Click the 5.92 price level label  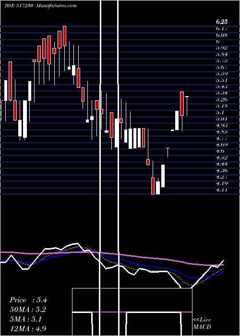tap(222, 48)
